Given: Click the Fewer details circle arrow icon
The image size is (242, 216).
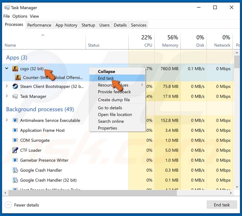Looking at the screenshot, I should click(8, 205).
